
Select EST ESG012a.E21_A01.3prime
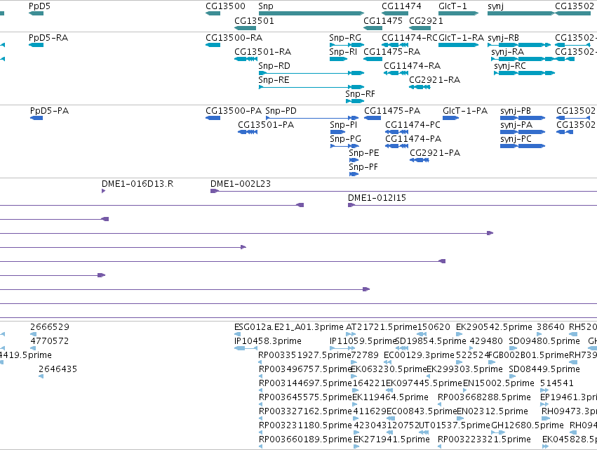238,334
